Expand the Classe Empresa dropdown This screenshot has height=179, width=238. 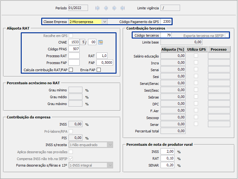(104, 22)
